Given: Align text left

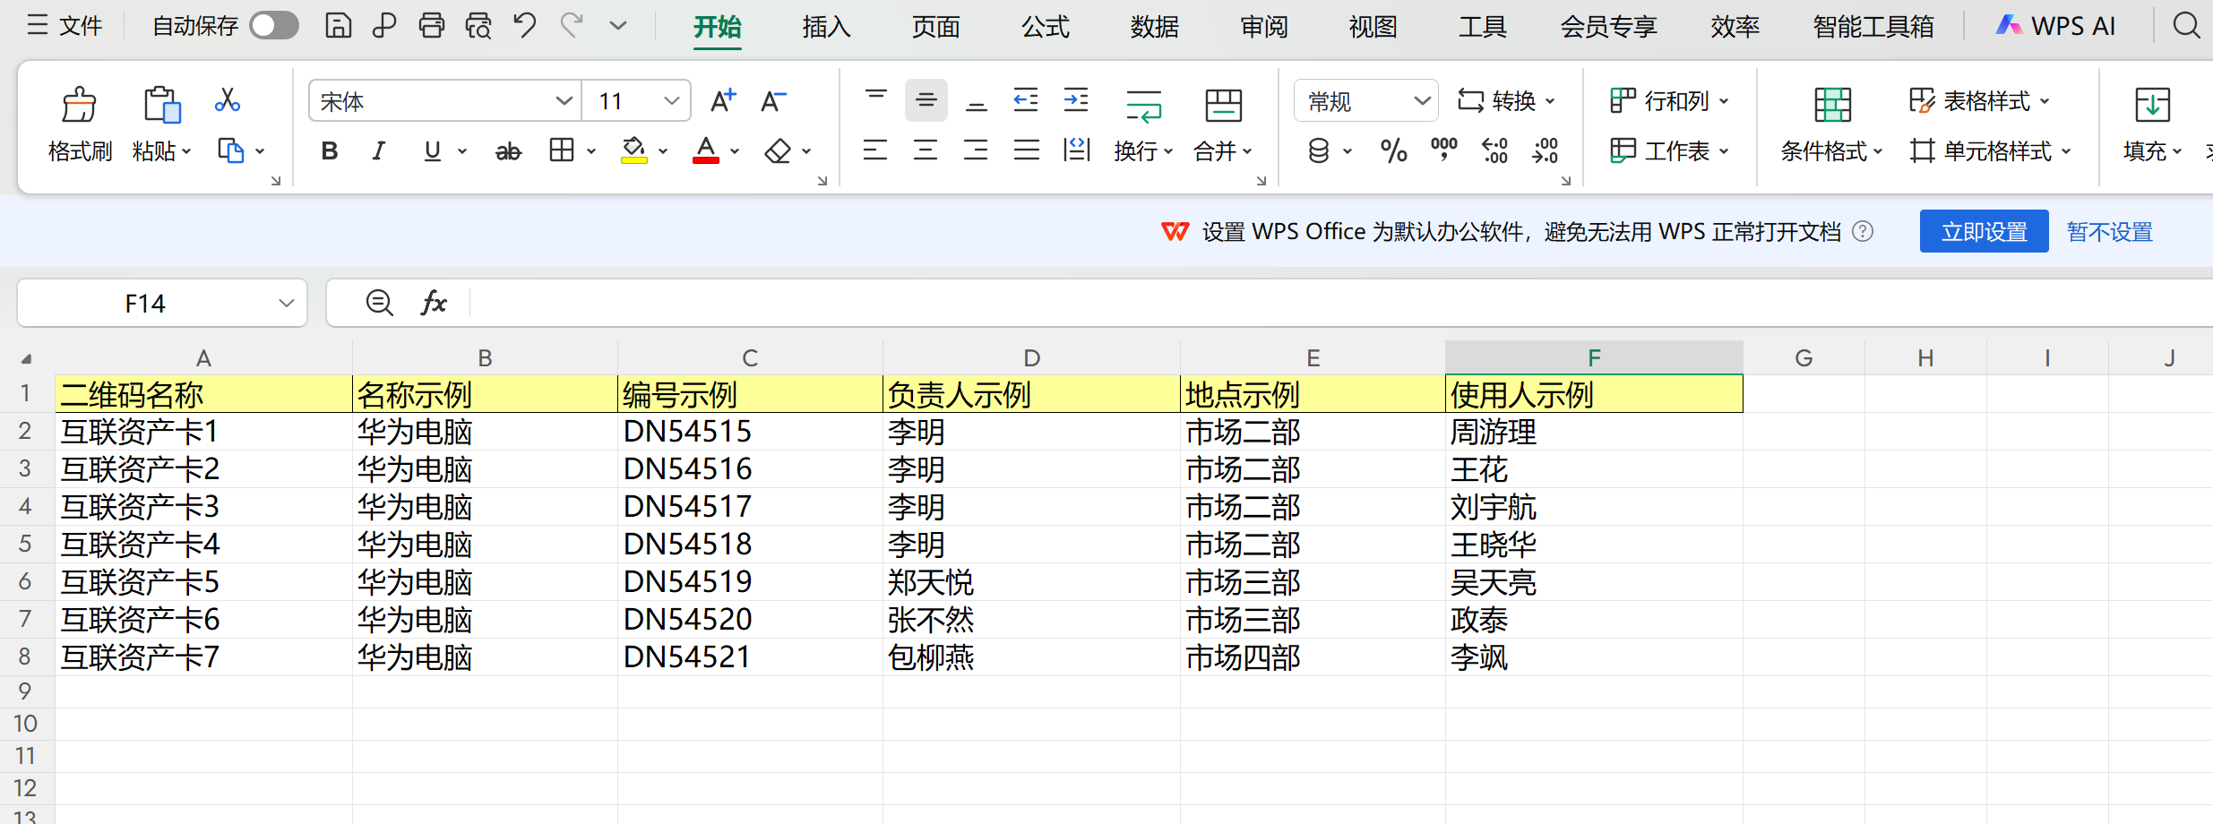Looking at the screenshot, I should pyautogui.click(x=875, y=150).
